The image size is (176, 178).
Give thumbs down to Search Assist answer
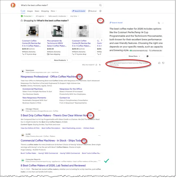click(x=163, y=63)
